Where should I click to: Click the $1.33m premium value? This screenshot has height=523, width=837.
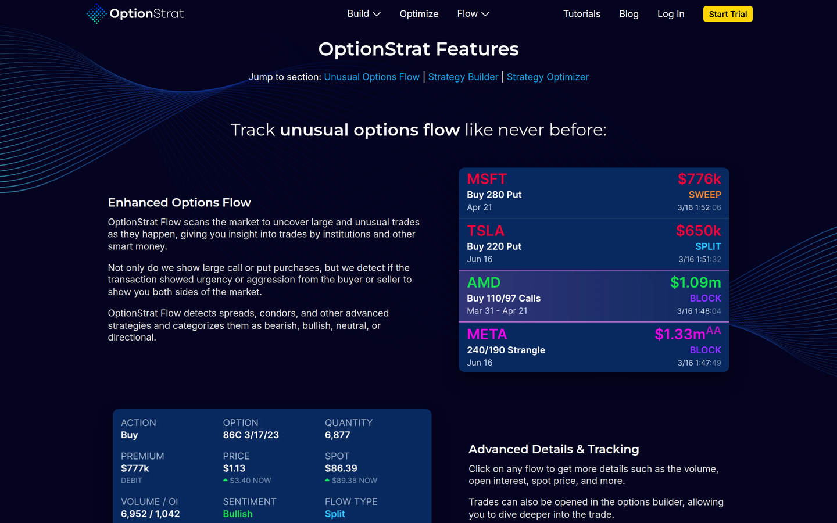680,334
